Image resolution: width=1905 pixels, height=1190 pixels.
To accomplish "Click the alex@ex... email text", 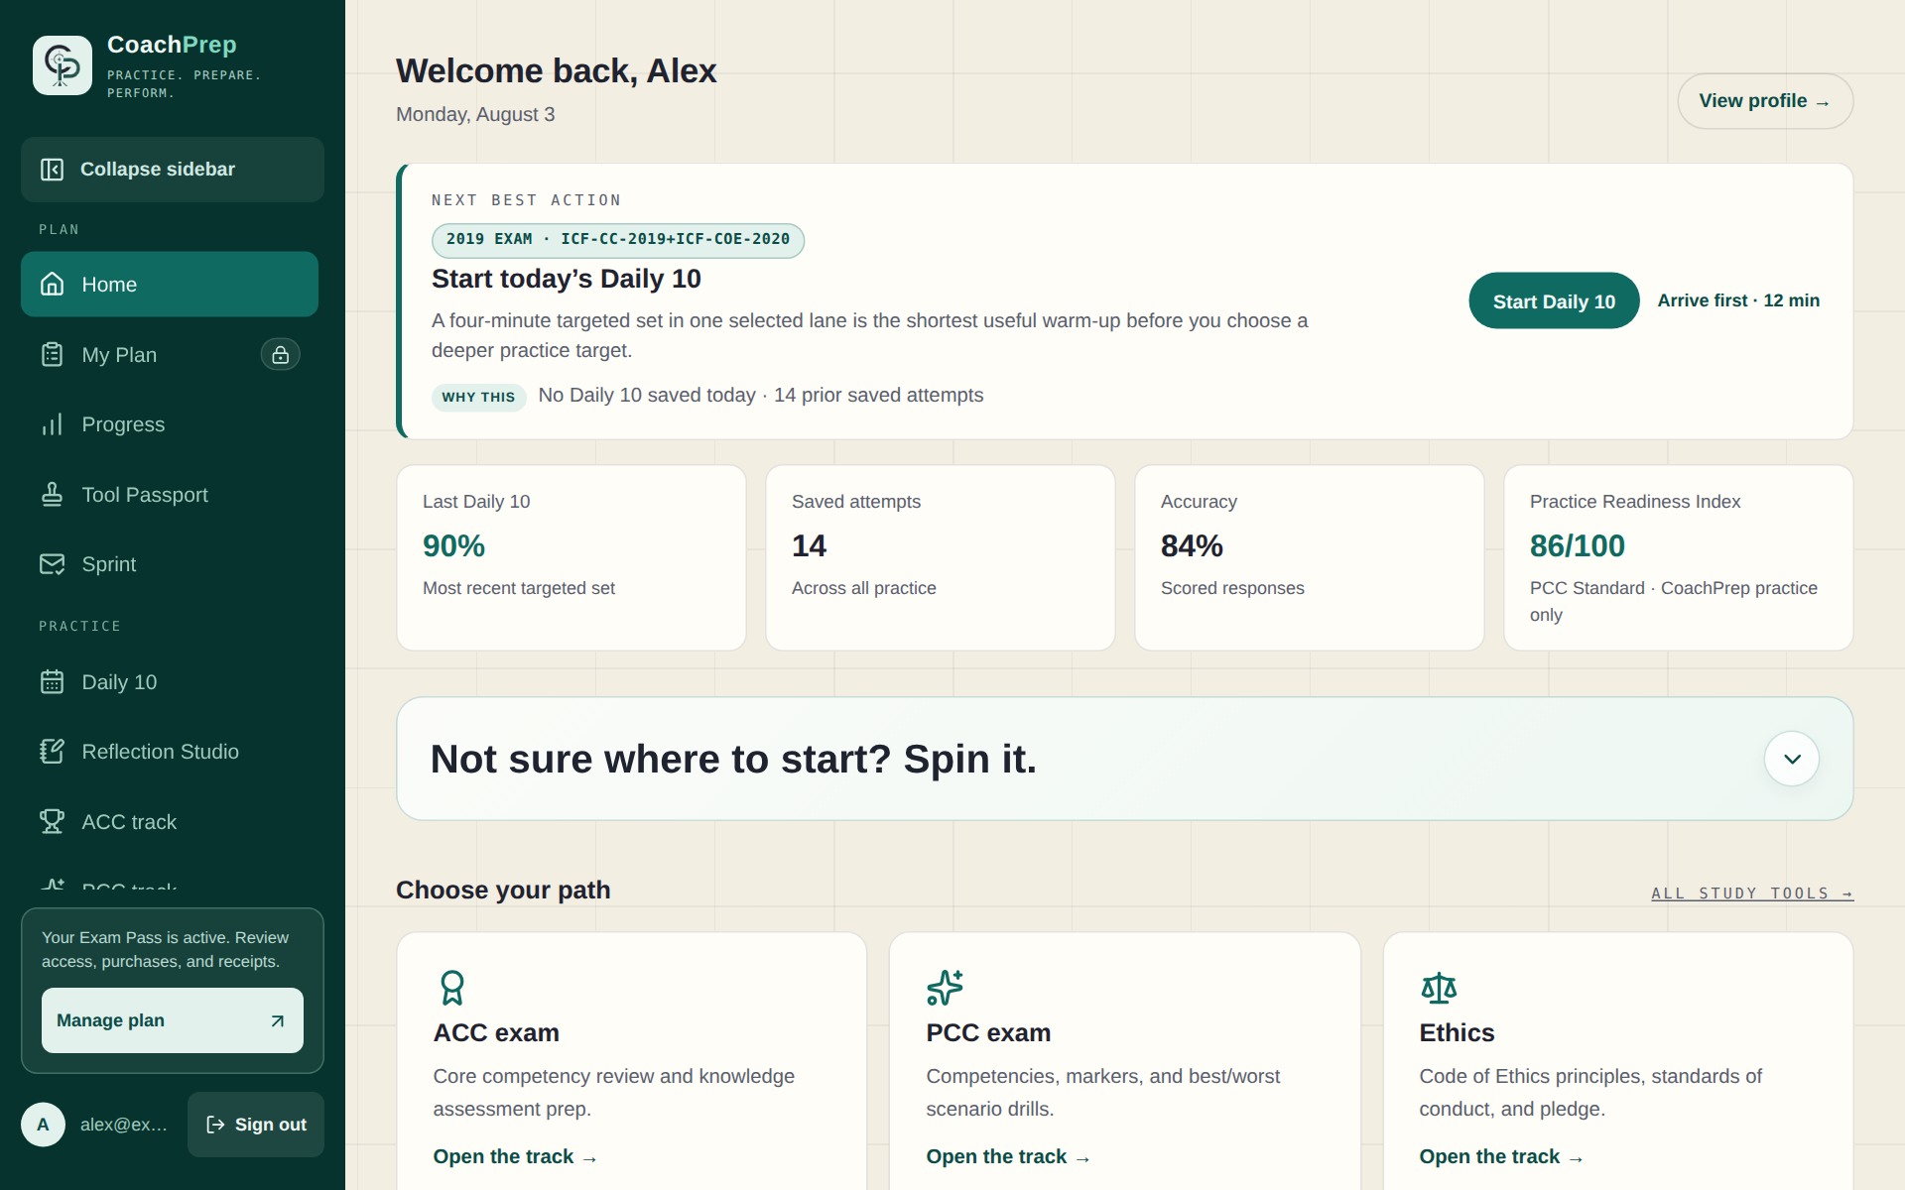I will (x=124, y=1125).
